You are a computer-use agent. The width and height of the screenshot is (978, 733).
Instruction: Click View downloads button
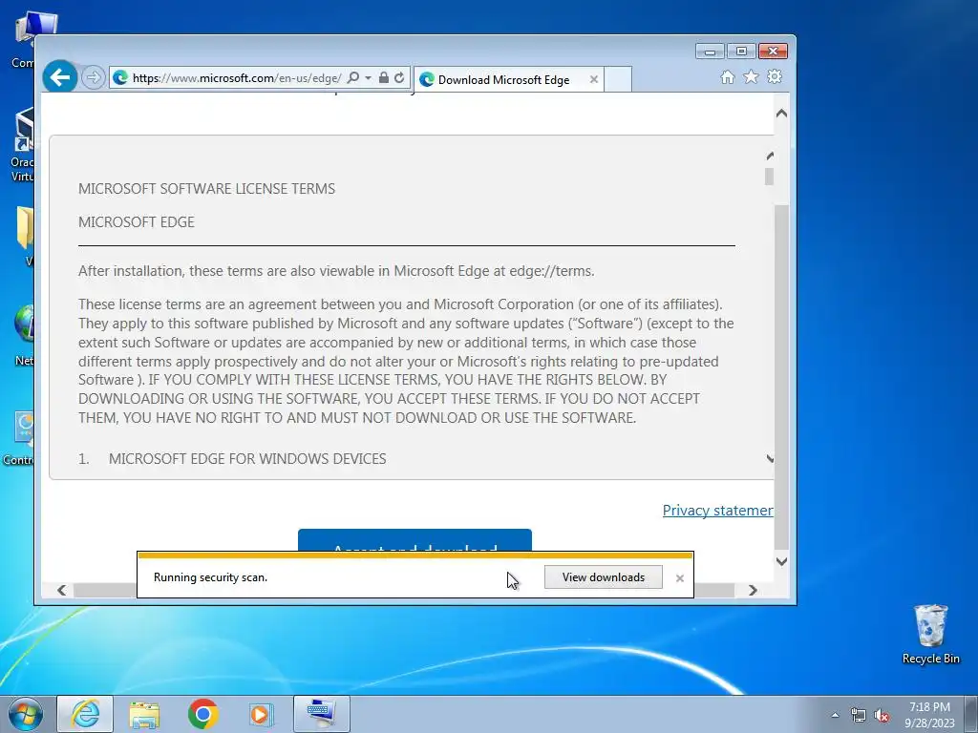pos(604,577)
